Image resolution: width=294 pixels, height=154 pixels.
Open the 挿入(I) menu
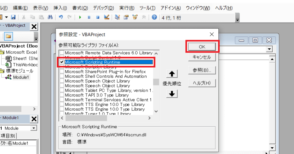coord(60,8)
